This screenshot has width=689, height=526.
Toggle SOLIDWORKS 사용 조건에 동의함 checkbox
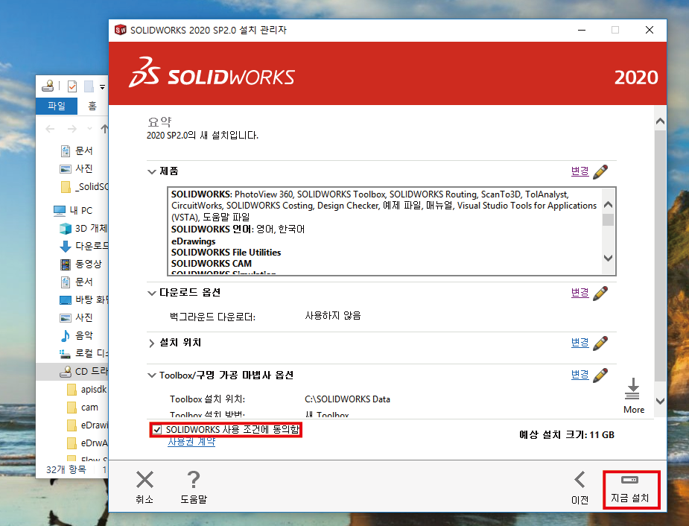pos(157,430)
